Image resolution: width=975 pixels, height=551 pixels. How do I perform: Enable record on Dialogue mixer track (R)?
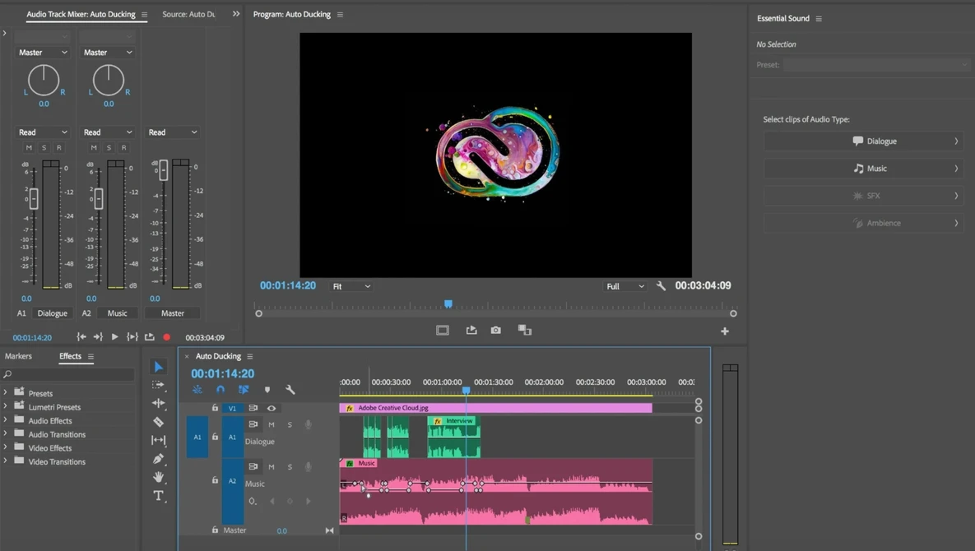click(59, 147)
